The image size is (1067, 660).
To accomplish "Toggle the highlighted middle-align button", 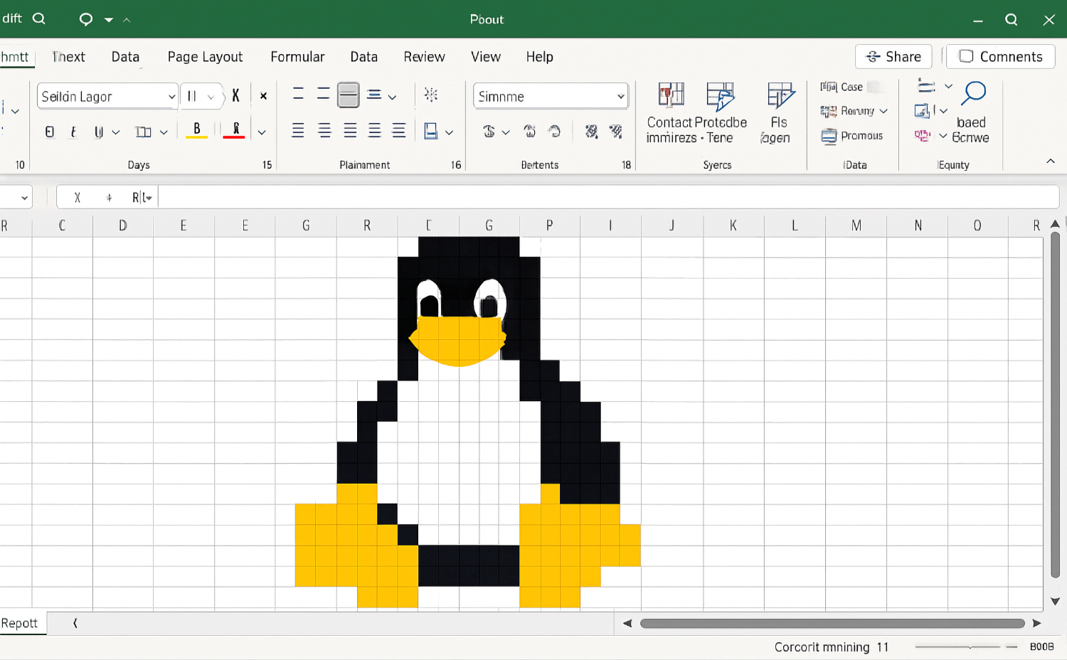I will click(348, 95).
